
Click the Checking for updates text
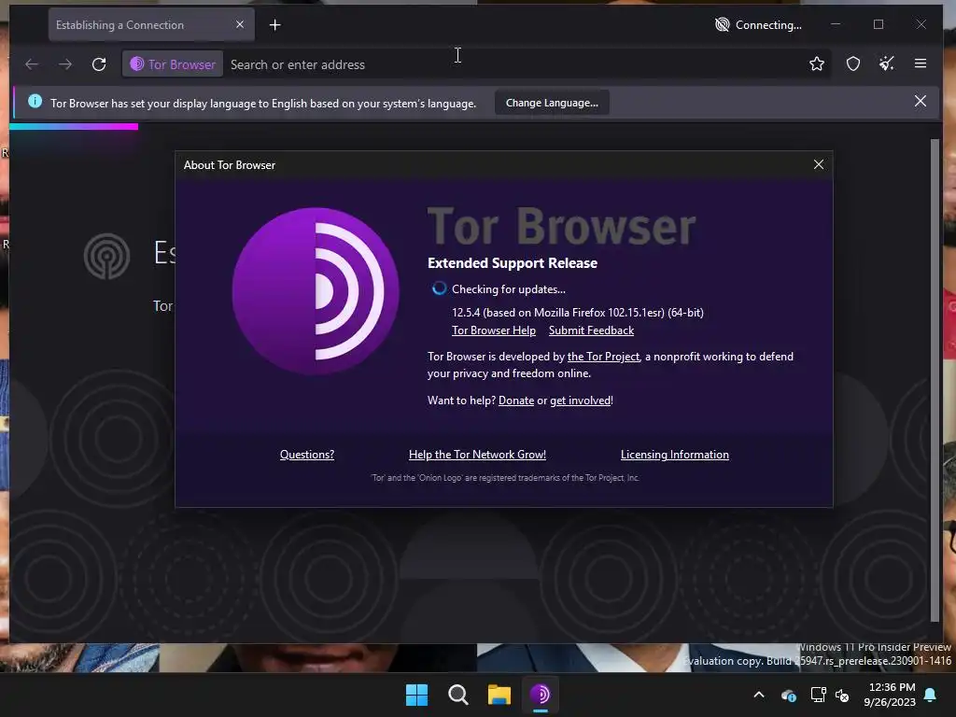click(509, 289)
